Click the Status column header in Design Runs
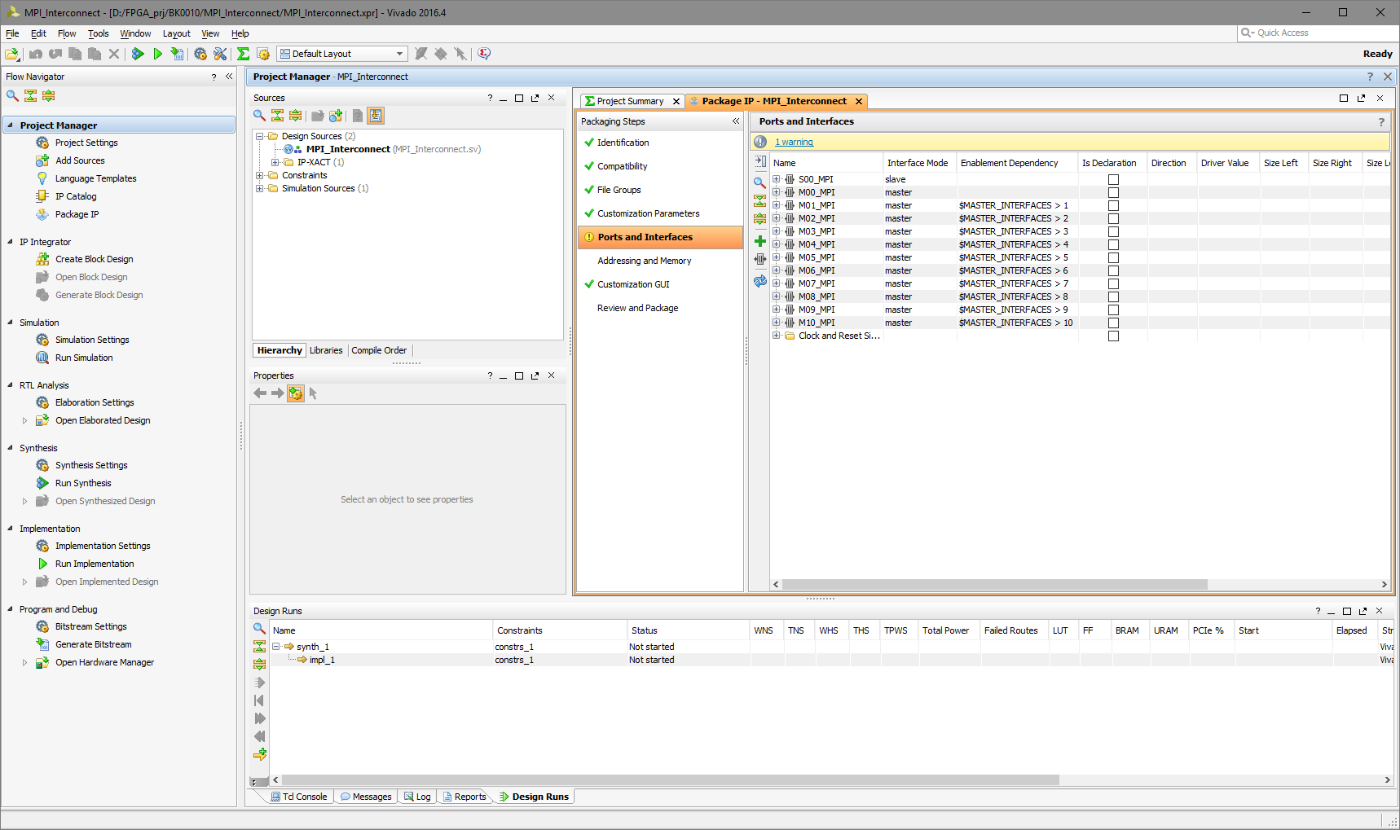Image resolution: width=1400 pixels, height=830 pixels. (x=688, y=630)
